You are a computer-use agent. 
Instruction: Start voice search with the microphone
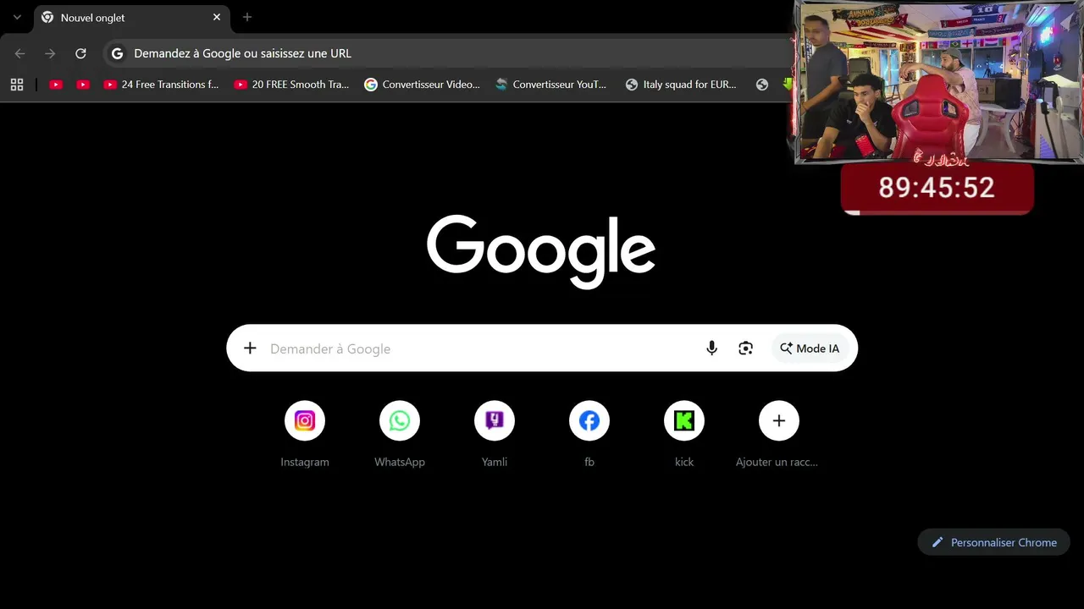click(711, 348)
